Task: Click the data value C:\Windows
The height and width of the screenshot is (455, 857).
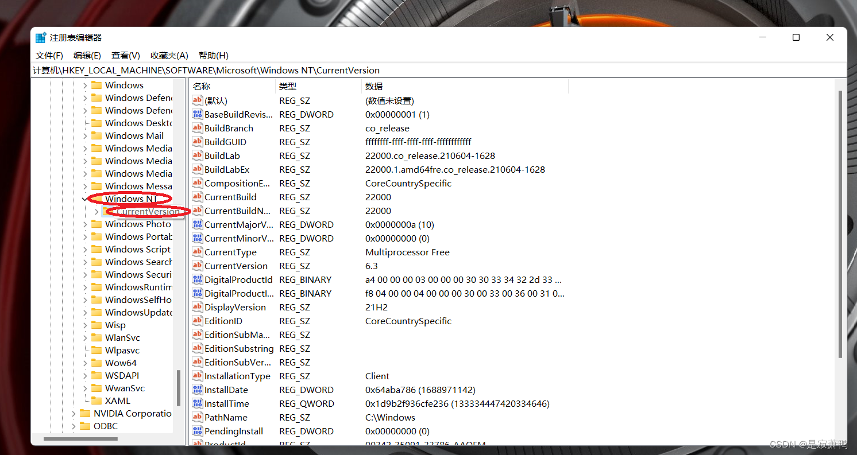Action: [390, 418]
